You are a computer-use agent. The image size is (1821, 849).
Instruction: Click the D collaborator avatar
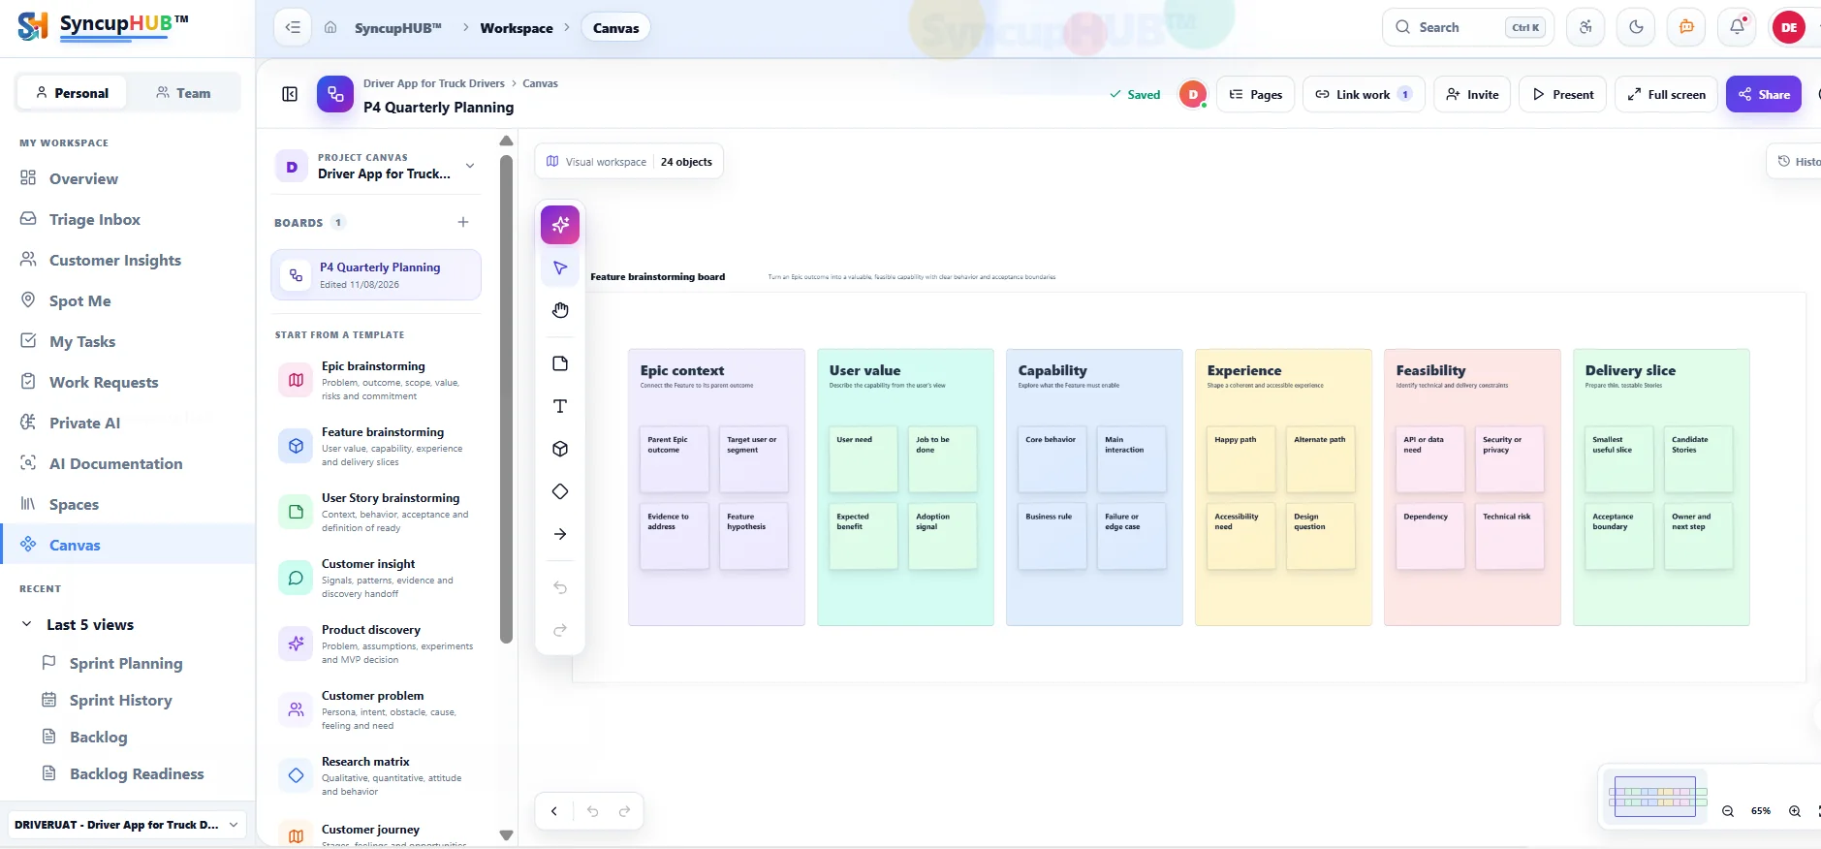pos(1193,94)
